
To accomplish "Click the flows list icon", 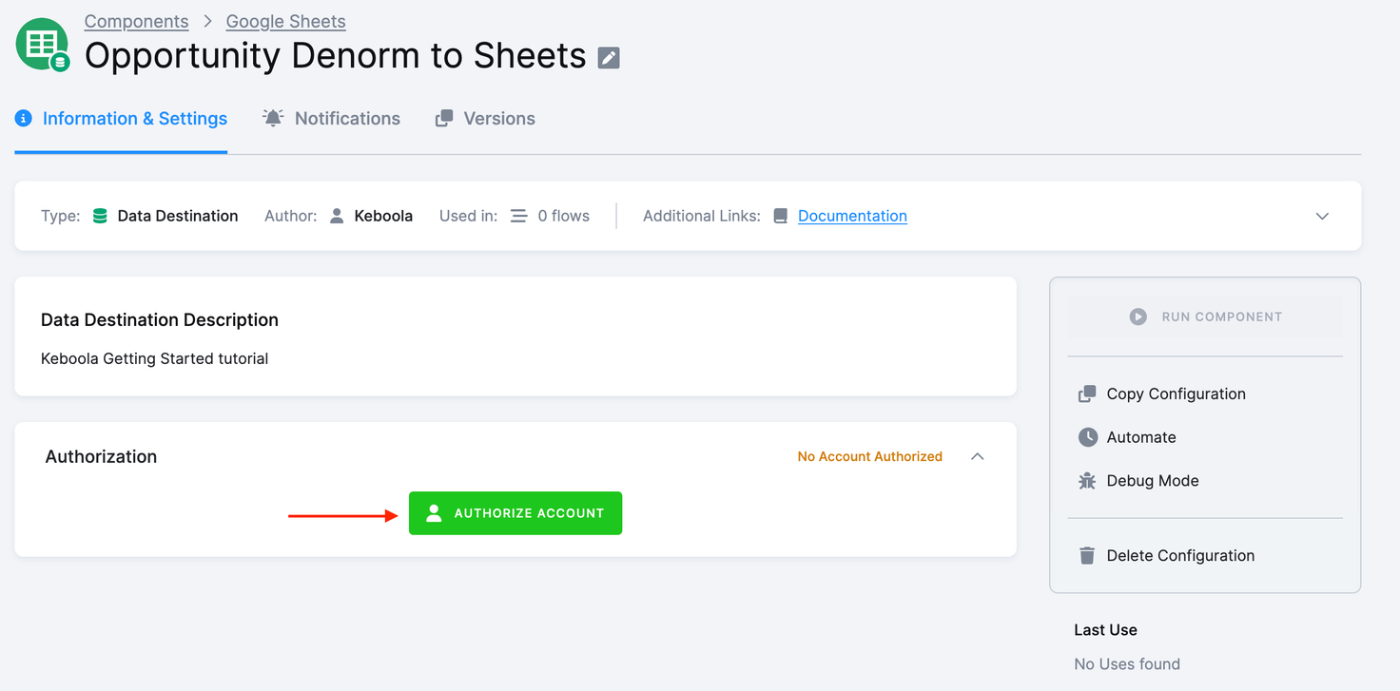I will tap(518, 216).
